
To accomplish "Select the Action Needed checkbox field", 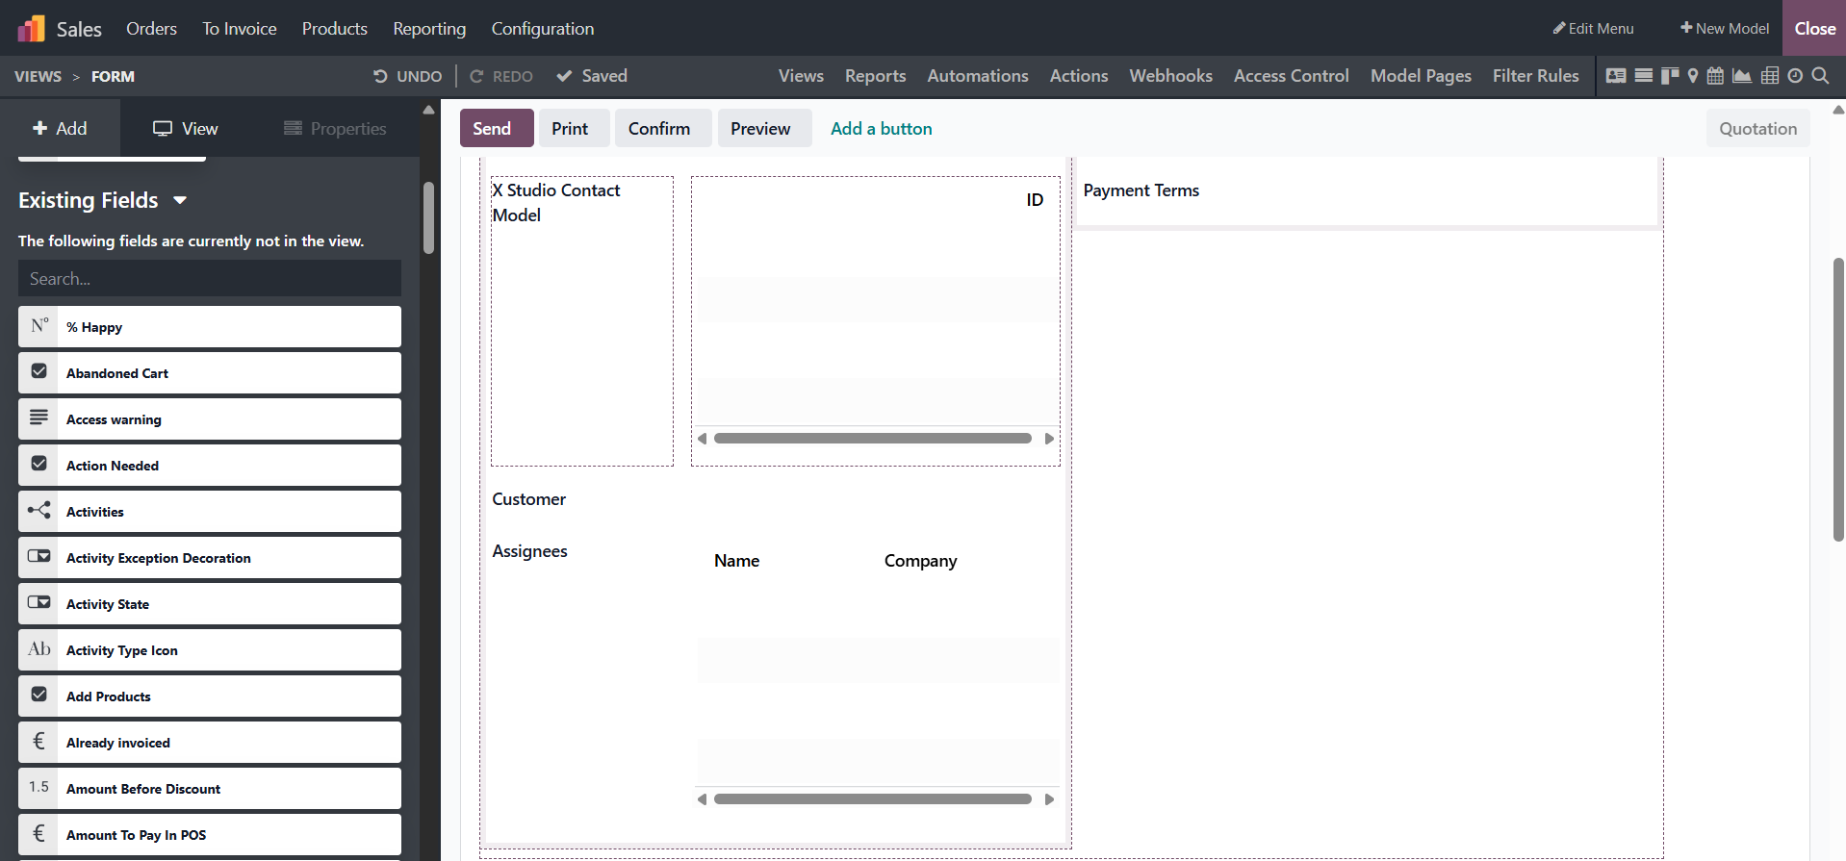I will pos(210,466).
